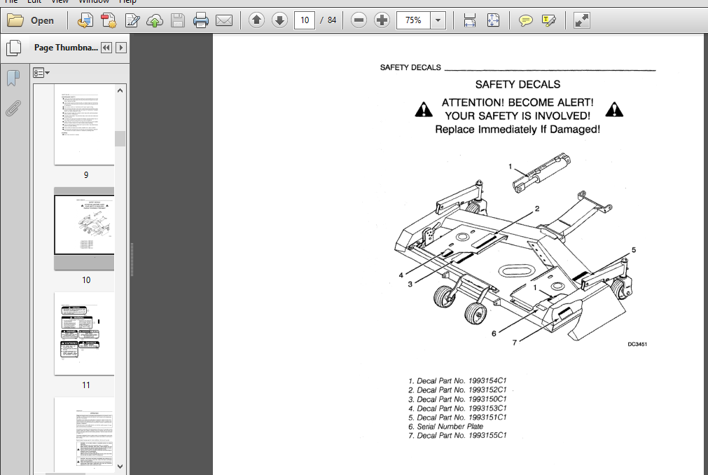Click the fit width scrolling icon
Viewport: 708px width, 475px height.
click(470, 20)
